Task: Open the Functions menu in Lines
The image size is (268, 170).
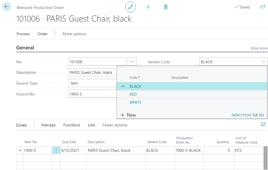Action: coord(72,125)
